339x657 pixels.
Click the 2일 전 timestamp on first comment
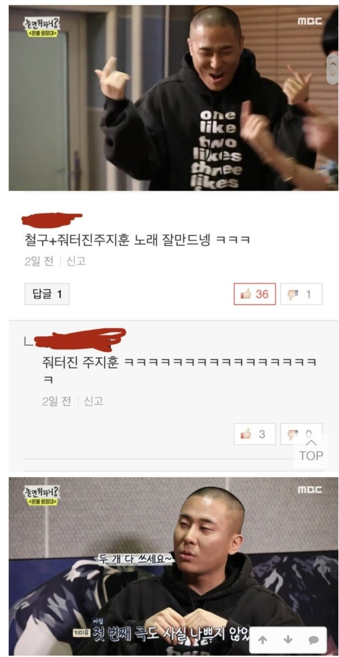coord(39,261)
